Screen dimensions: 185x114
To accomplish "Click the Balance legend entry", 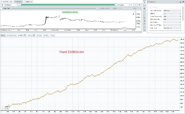I will (x=6, y=107).
